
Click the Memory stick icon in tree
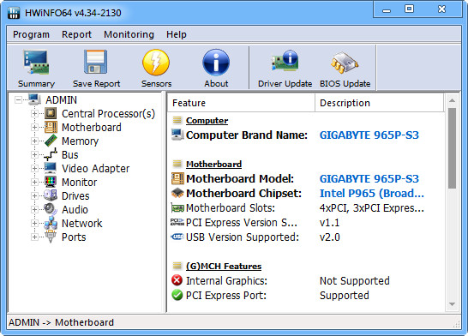tap(51, 141)
